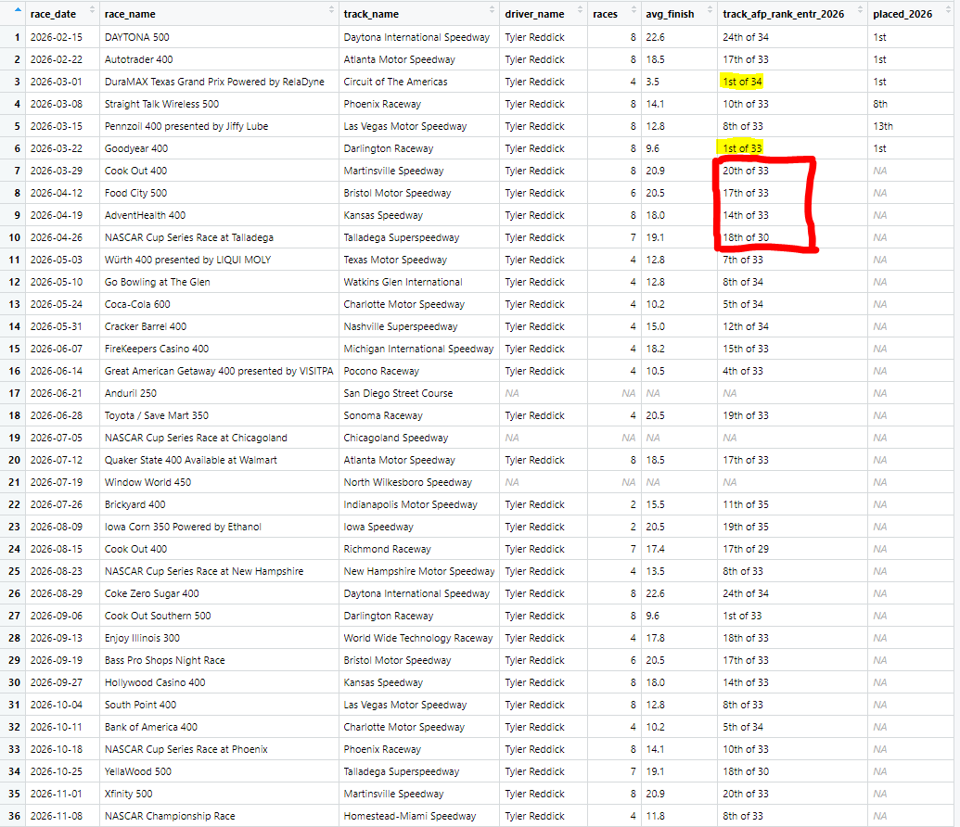960x827 pixels.
Task: Select the 11th of 35 rank cell
Action: [x=792, y=504]
